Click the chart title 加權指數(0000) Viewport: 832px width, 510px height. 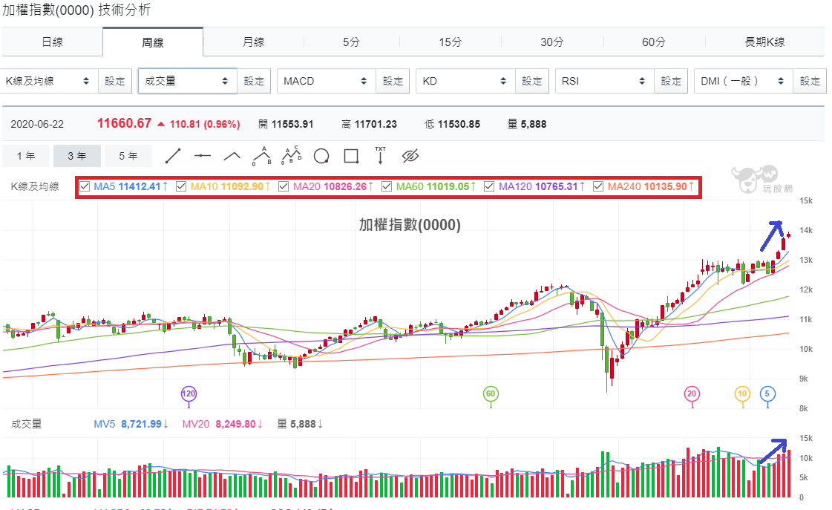tap(410, 224)
